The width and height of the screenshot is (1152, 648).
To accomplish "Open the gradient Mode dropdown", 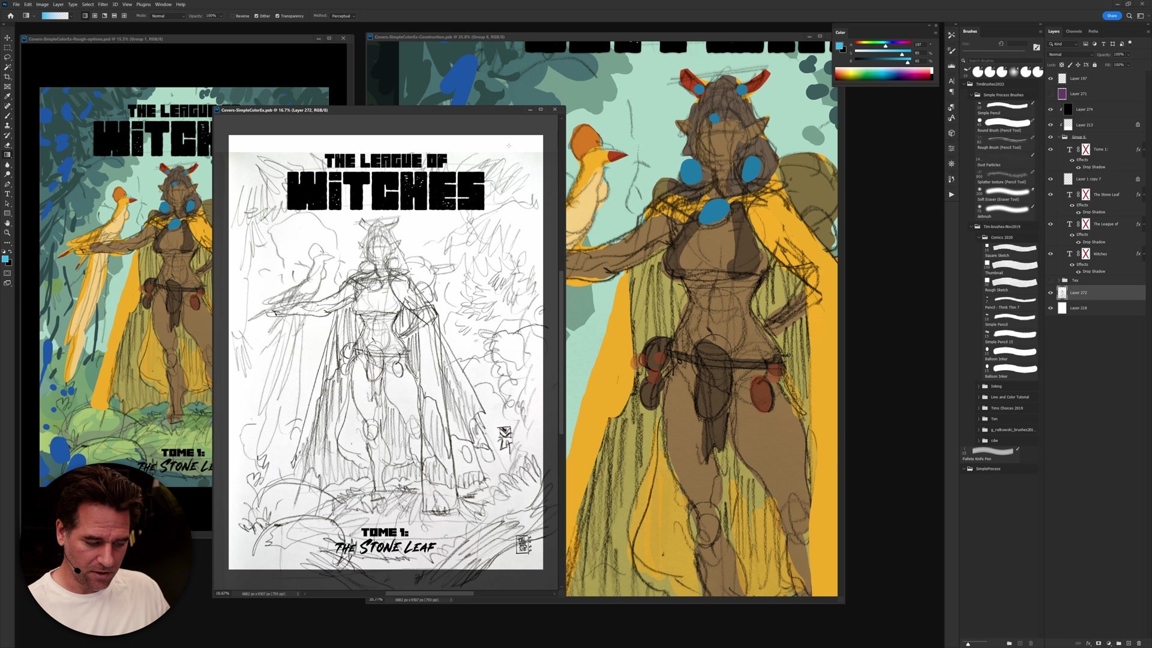I will (167, 16).
